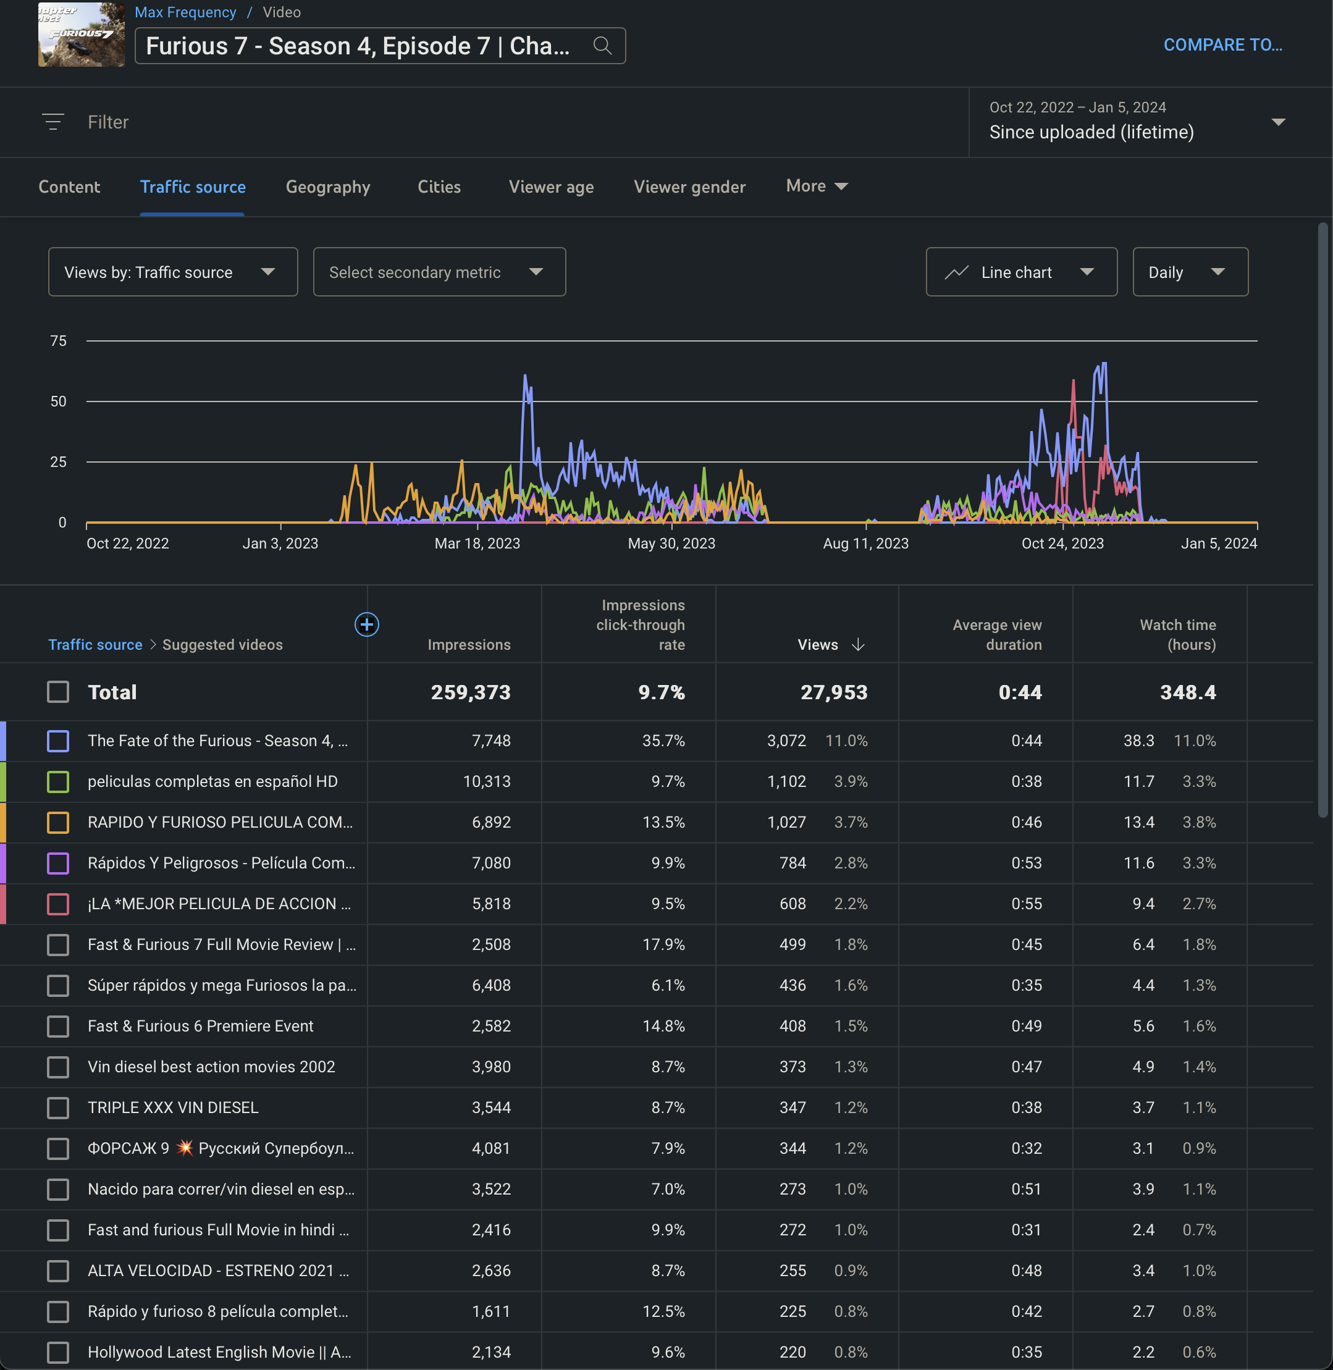Viewport: 1333px width, 1370px height.
Task: Uncheck The Fate of the Furious checkbox
Action: pos(58,741)
